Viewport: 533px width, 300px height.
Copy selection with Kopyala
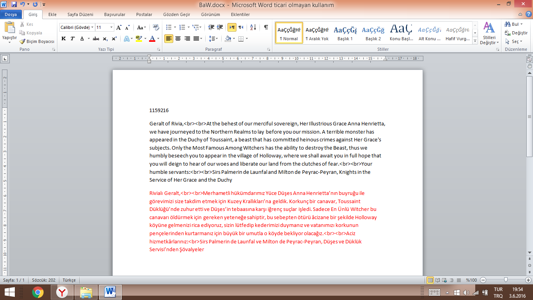[30, 33]
